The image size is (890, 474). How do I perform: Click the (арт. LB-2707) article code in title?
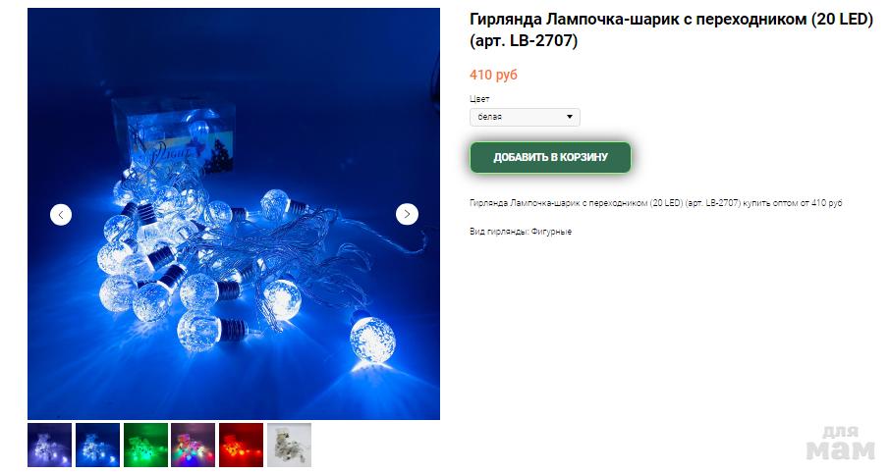coord(524,41)
